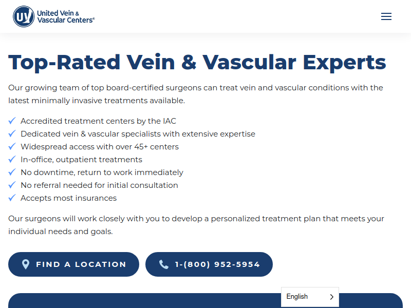Call 1-(800) 952-5954 button
This screenshot has width=411, height=308.
pyautogui.click(x=209, y=264)
